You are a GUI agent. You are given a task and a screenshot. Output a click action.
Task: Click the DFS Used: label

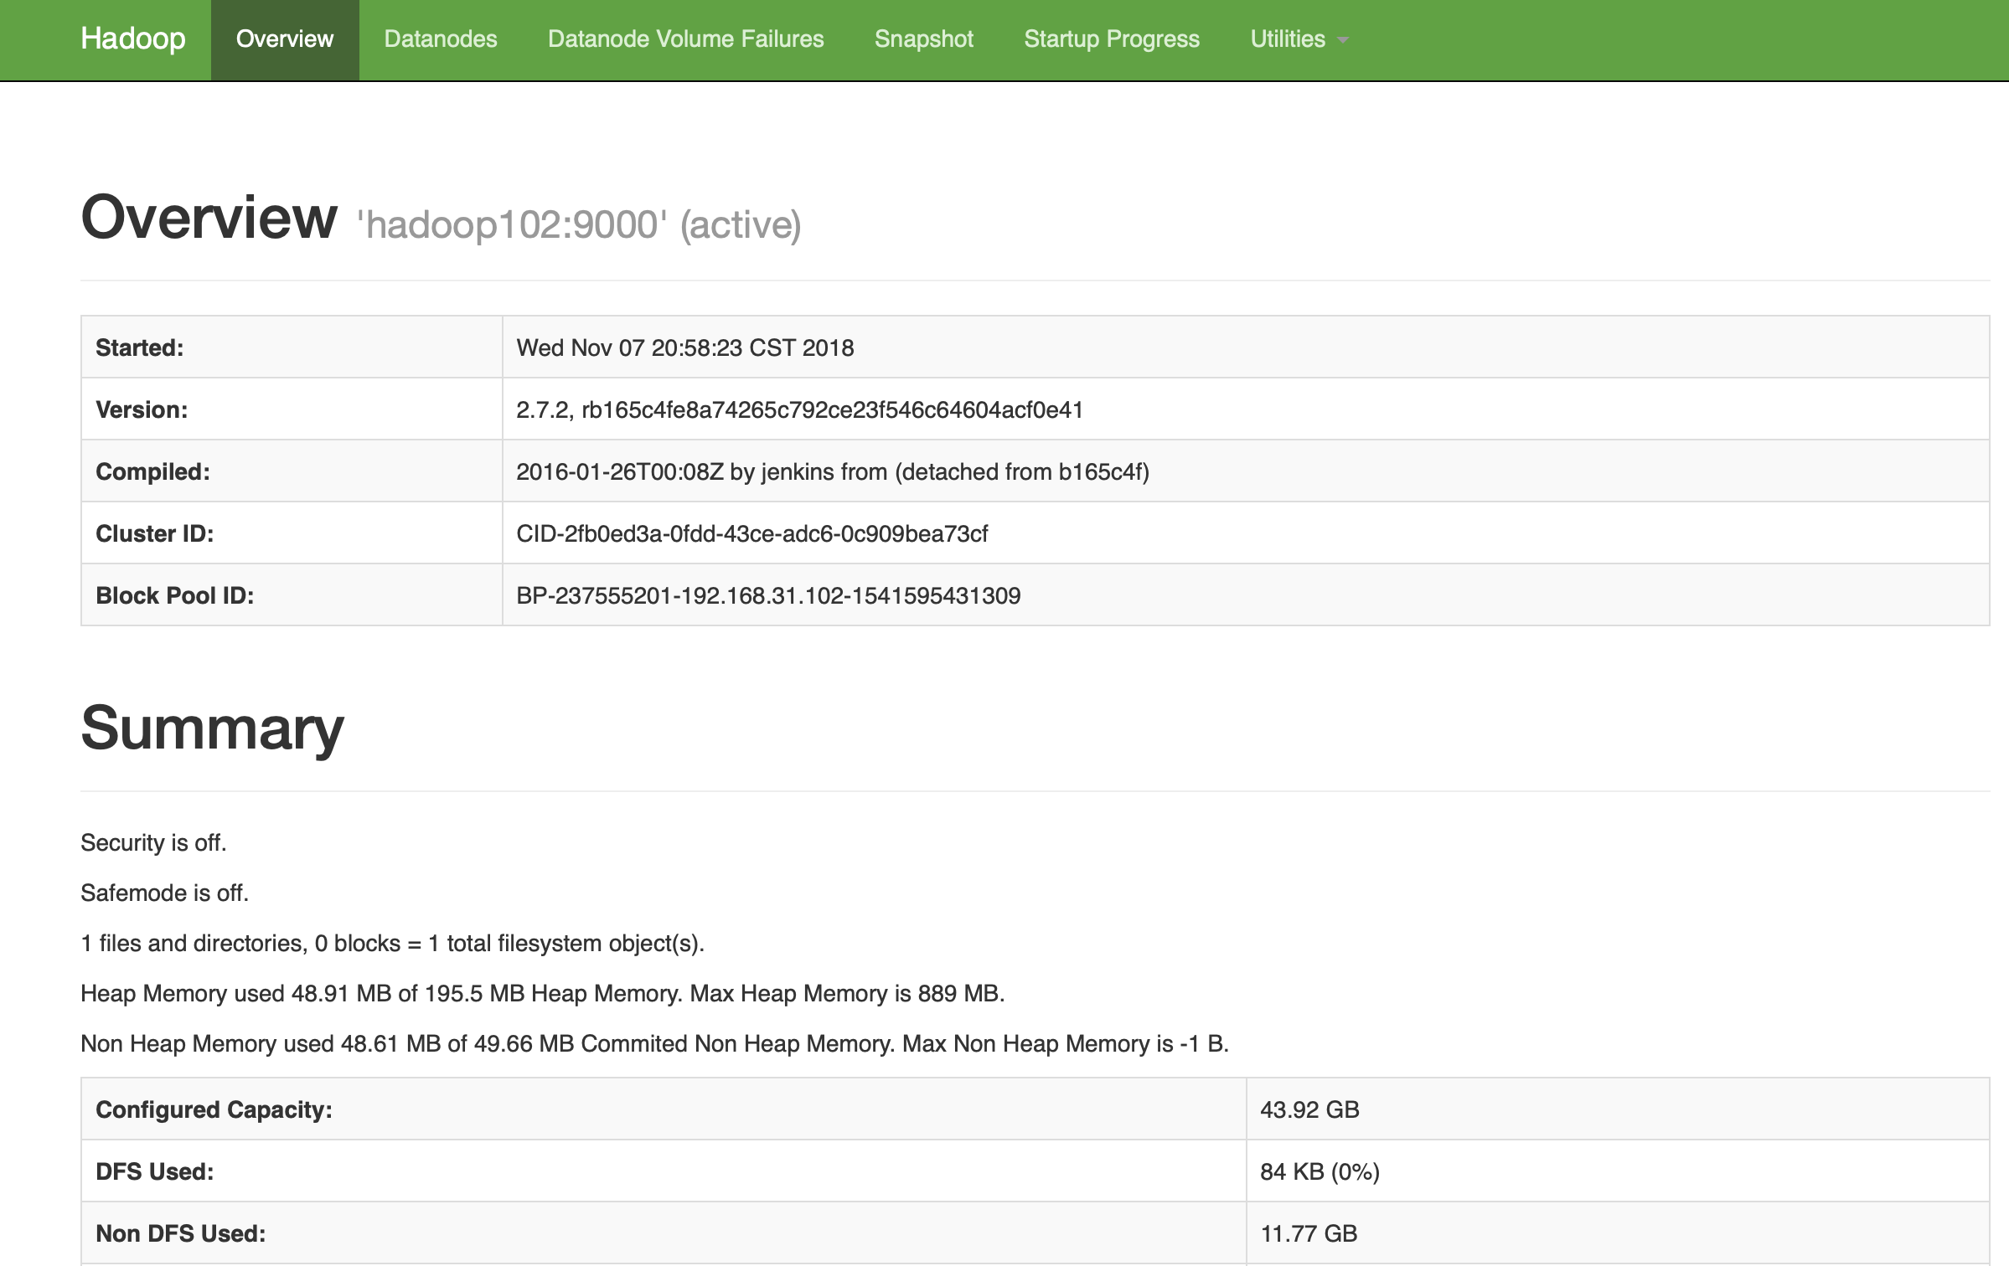coord(154,1171)
